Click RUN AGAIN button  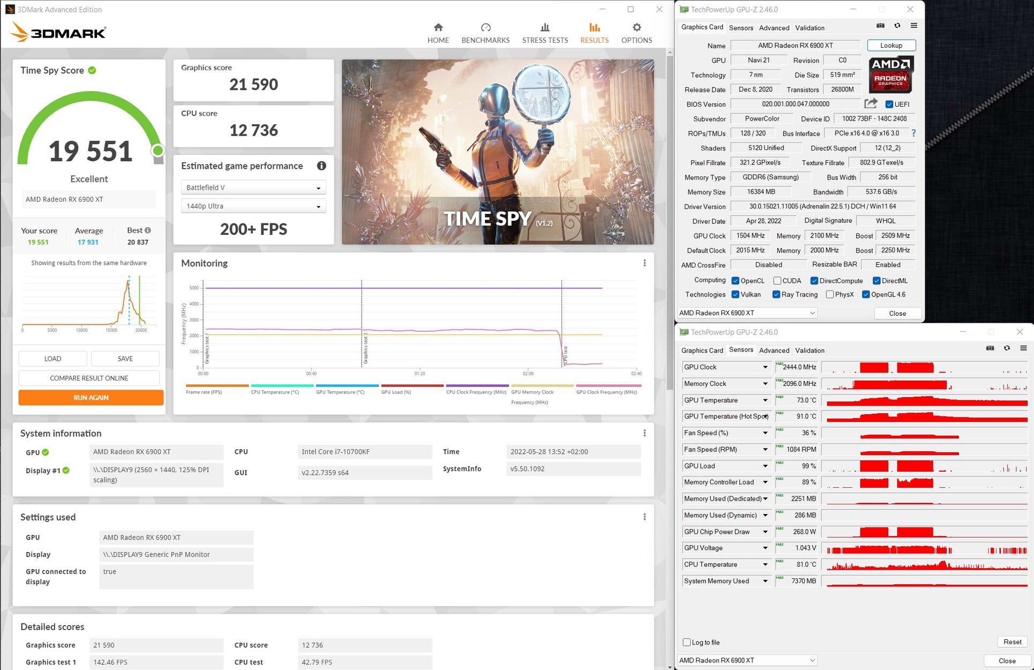click(91, 398)
